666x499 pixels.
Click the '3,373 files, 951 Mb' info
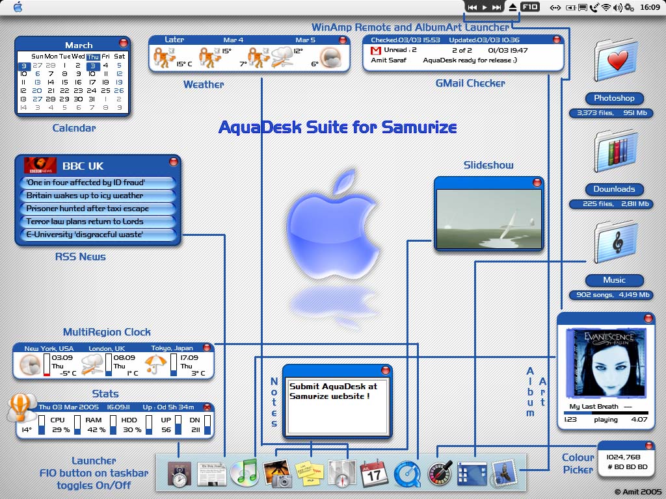pyautogui.click(x=611, y=113)
